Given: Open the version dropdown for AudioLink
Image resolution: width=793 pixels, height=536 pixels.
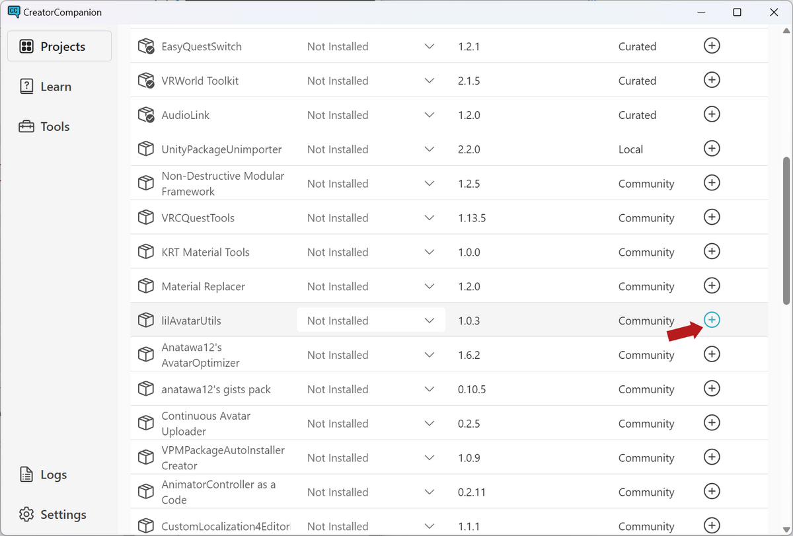Looking at the screenshot, I should tap(430, 115).
